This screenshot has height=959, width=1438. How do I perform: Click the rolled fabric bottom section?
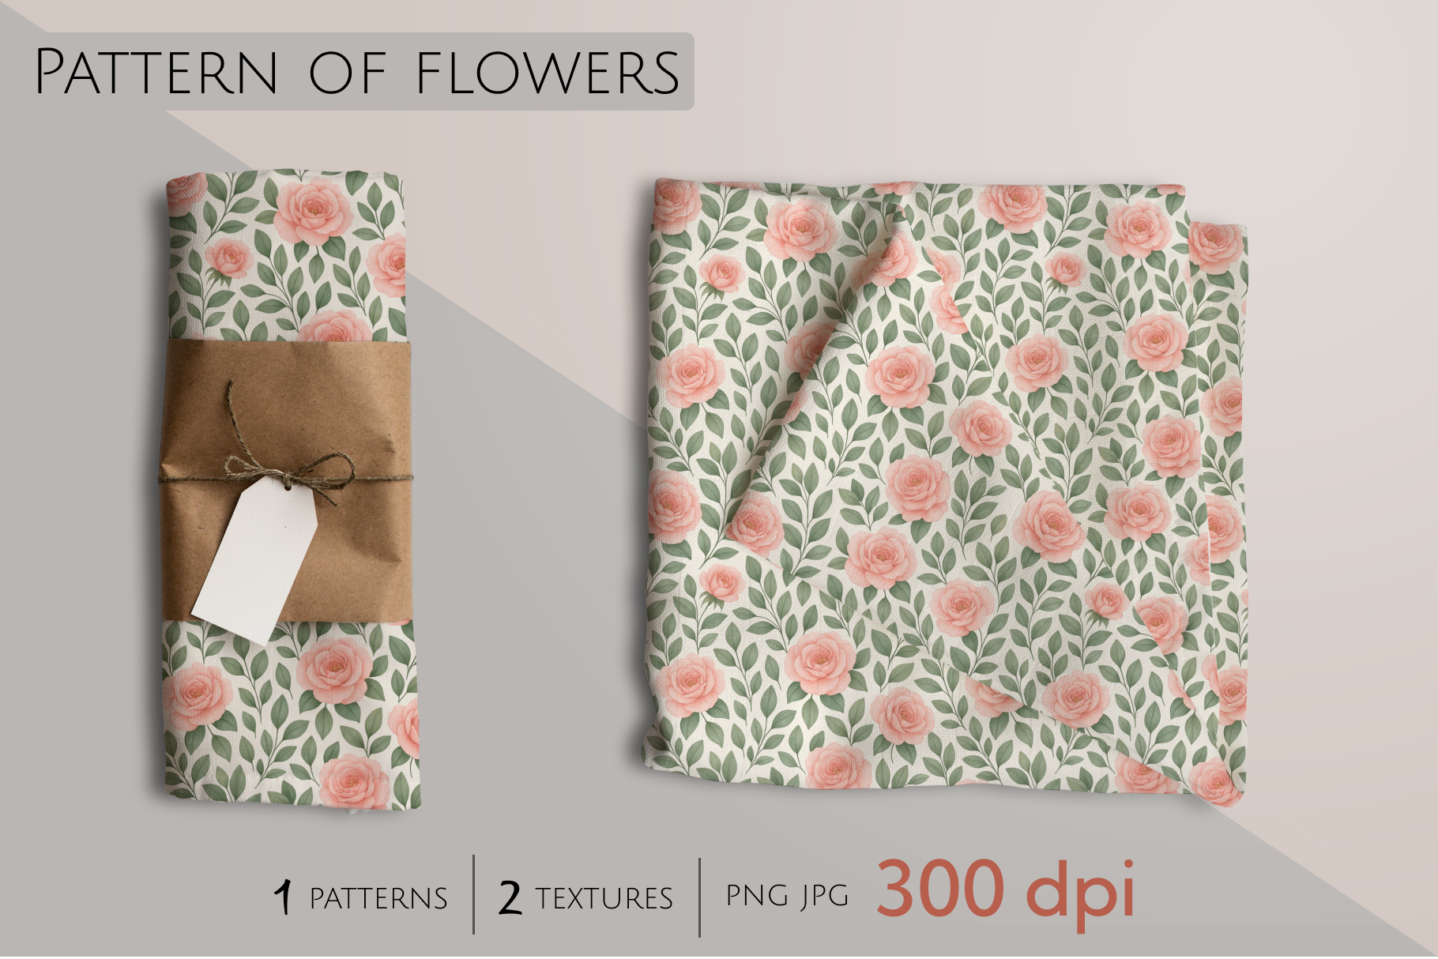click(291, 715)
